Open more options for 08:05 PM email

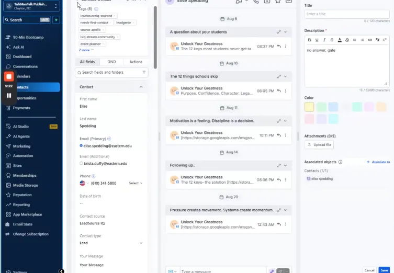(285, 90)
